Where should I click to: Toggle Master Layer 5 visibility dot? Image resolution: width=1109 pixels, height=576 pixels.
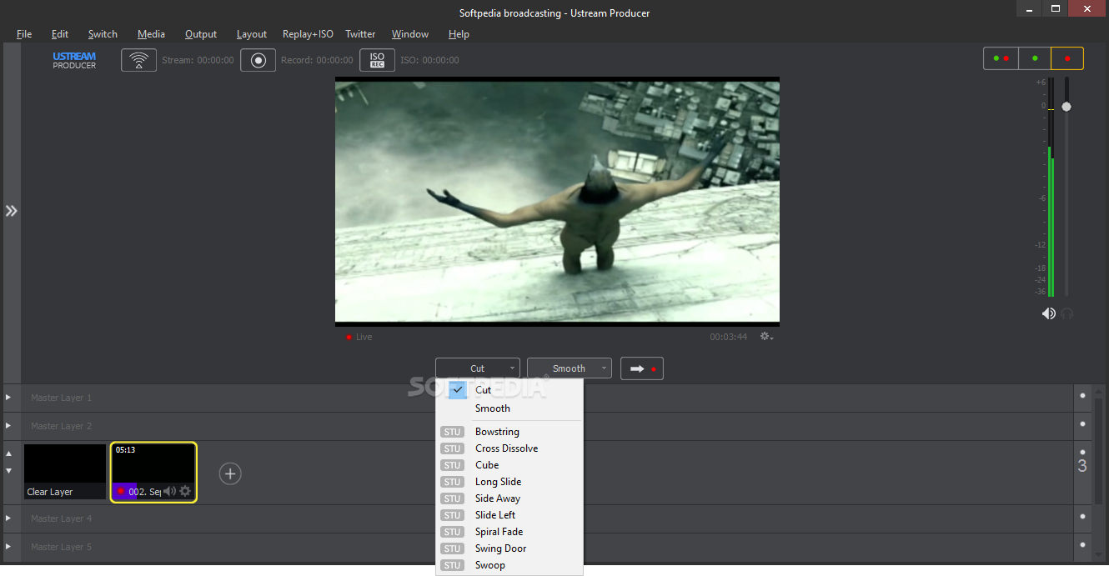pos(1082,546)
